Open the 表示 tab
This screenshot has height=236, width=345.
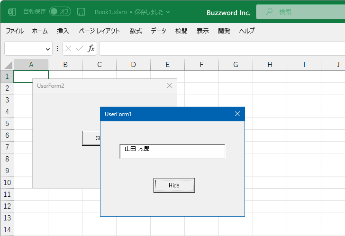tap(203, 31)
